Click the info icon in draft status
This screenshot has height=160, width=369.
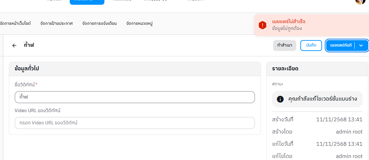(x=280, y=99)
